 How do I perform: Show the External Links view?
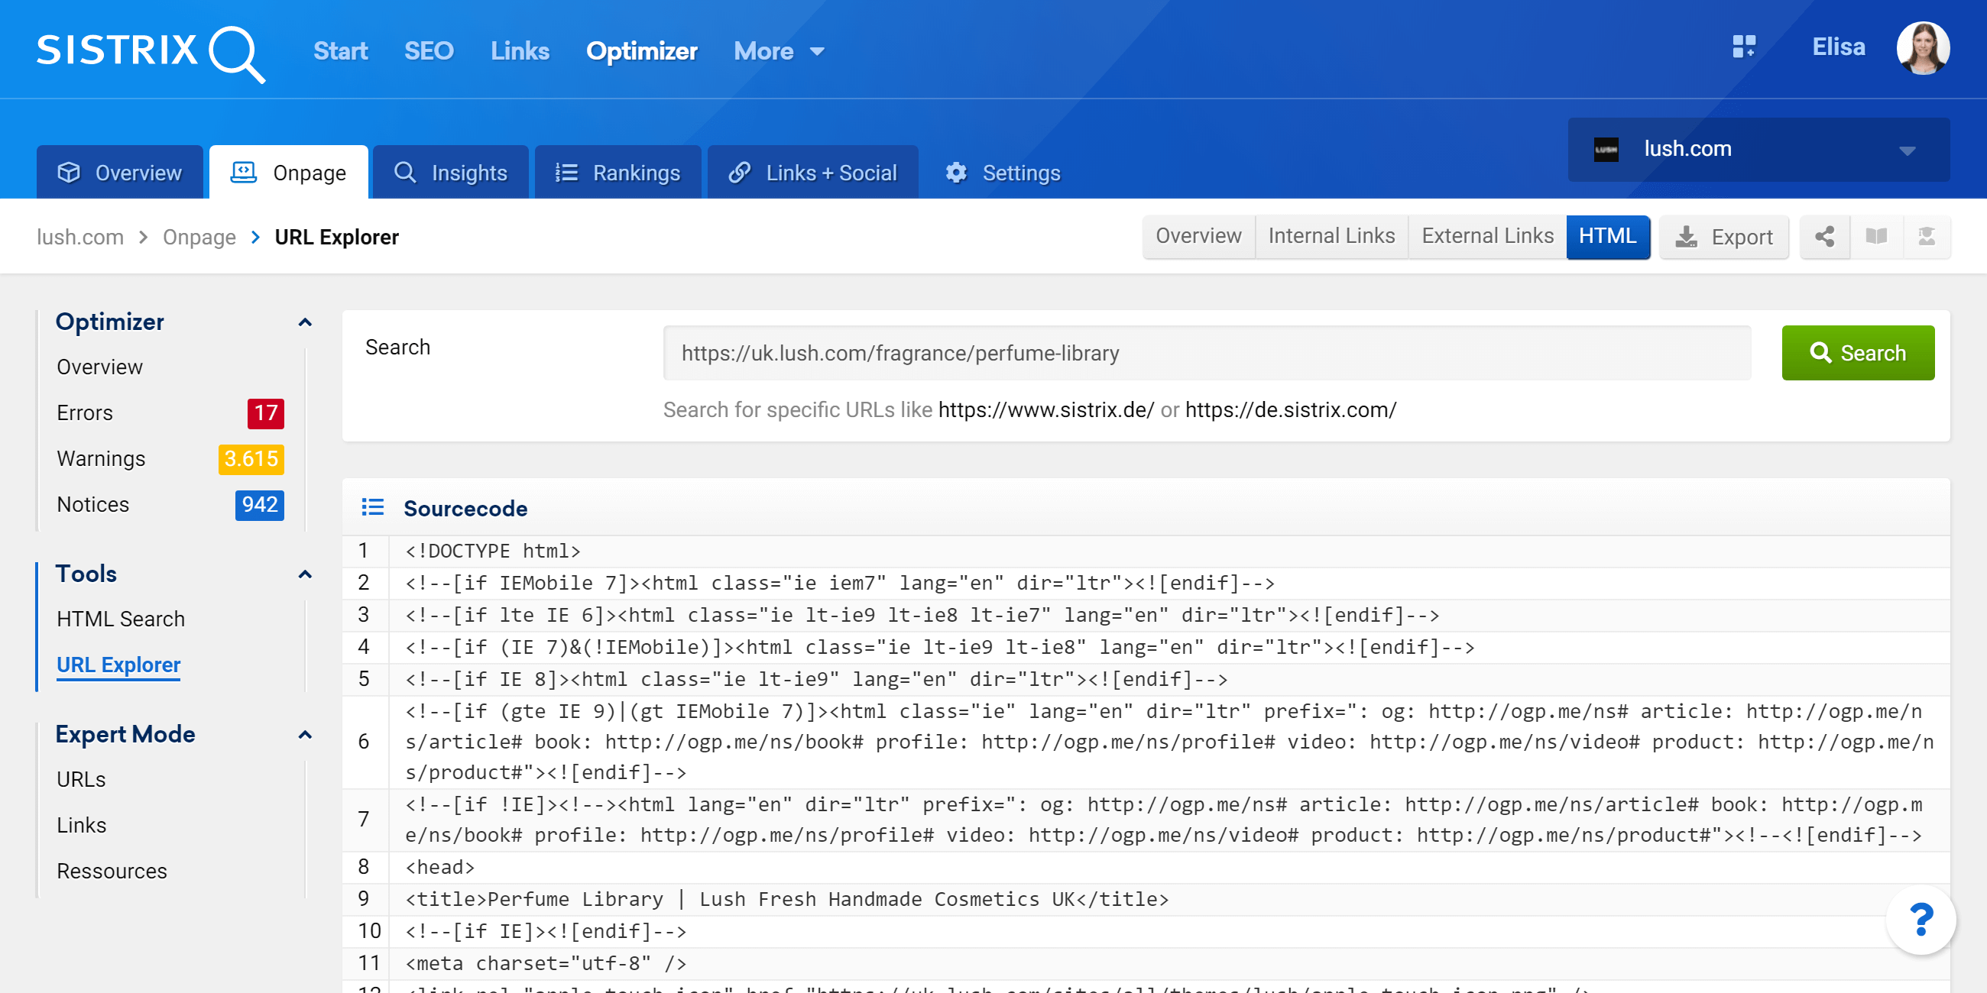tap(1487, 236)
